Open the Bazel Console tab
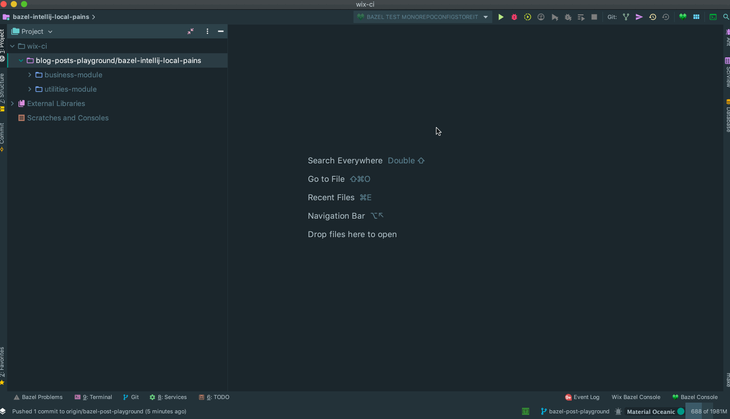Screen dimensions: 730x419 click(x=695, y=397)
